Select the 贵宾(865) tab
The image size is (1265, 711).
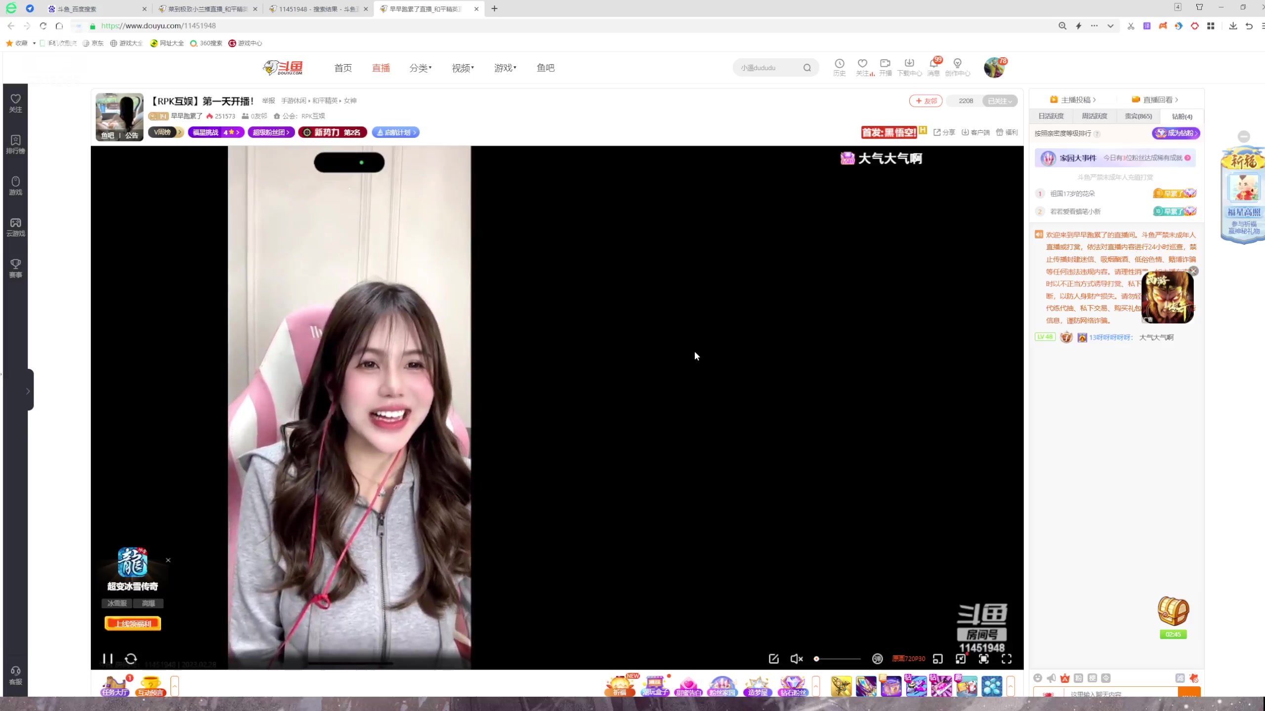[x=1138, y=116]
